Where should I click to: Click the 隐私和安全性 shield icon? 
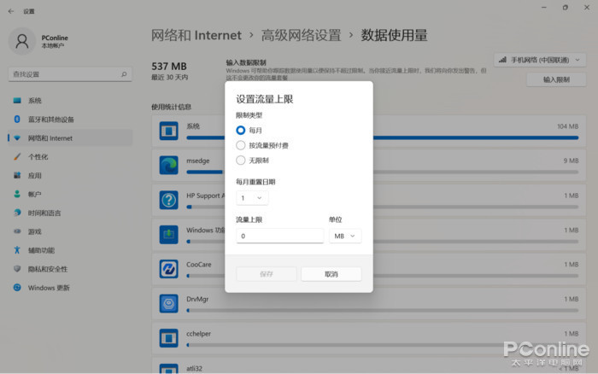(x=17, y=269)
